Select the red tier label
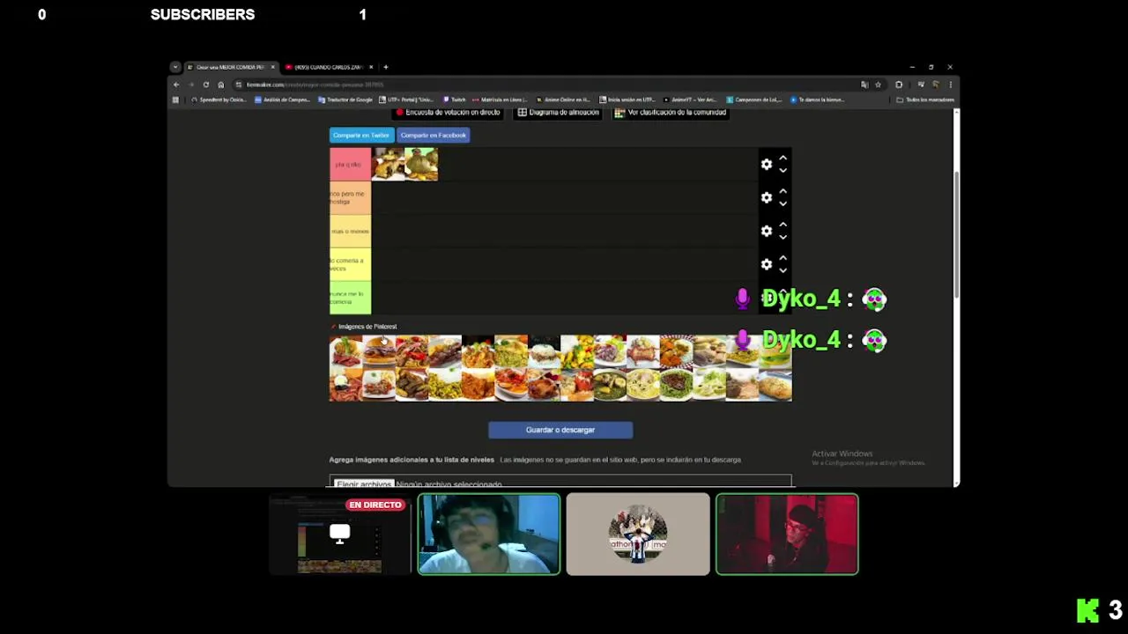The width and height of the screenshot is (1128, 634). coord(350,165)
